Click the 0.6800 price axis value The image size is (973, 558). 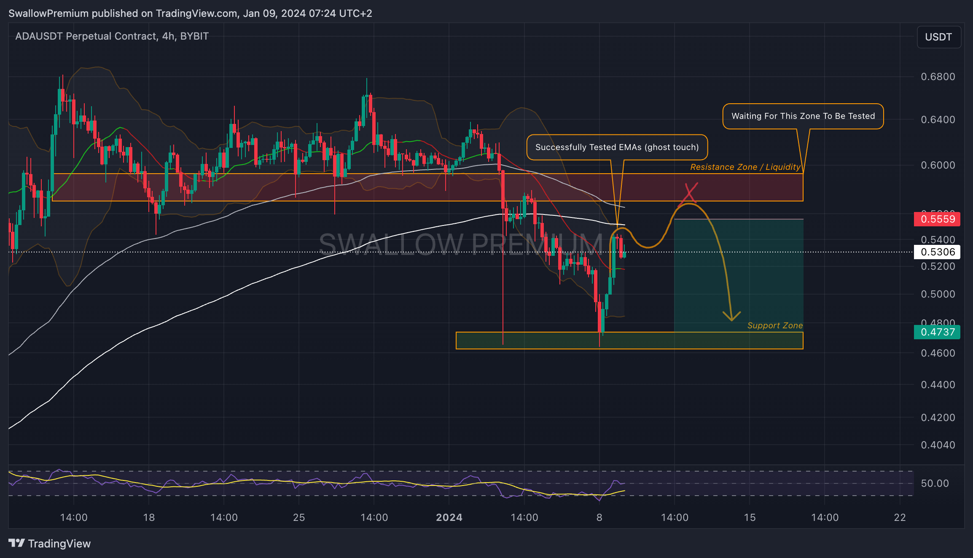click(x=938, y=77)
